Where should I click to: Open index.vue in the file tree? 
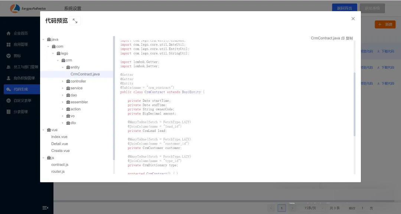[x=59, y=137]
